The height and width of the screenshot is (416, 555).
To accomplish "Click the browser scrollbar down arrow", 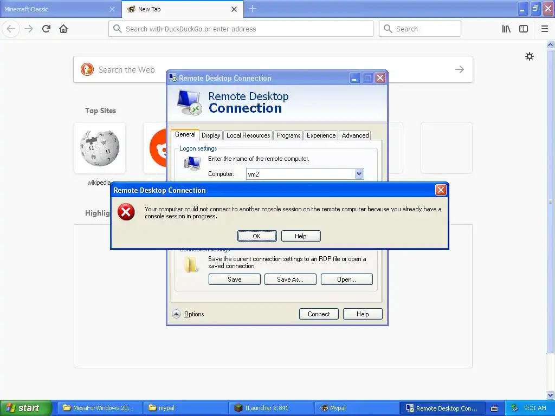I will [550, 395].
